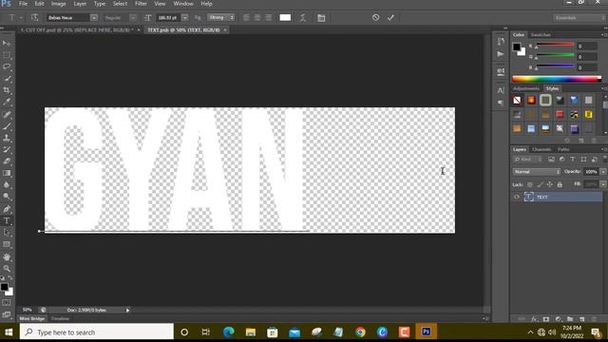Open the Character panel icon
Screen dimensions: 608x342
coord(501,90)
